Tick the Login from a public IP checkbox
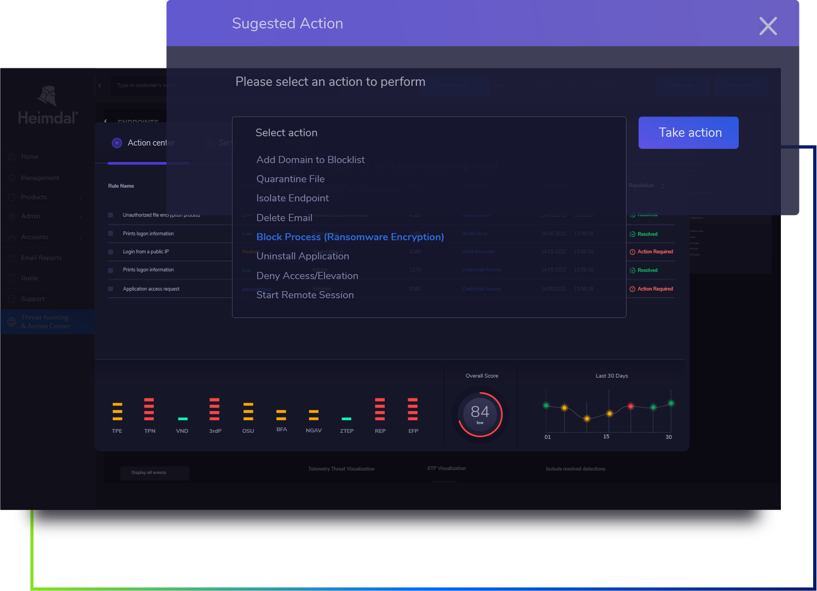 111,252
